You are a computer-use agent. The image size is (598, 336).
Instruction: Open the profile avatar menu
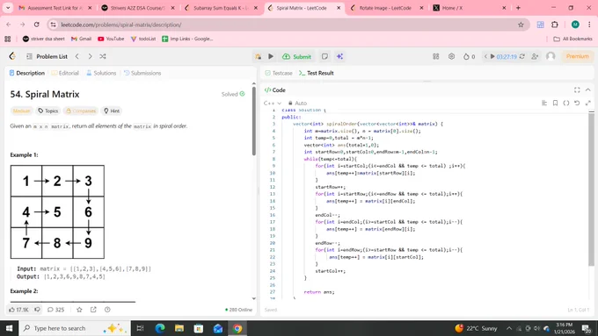click(x=551, y=56)
